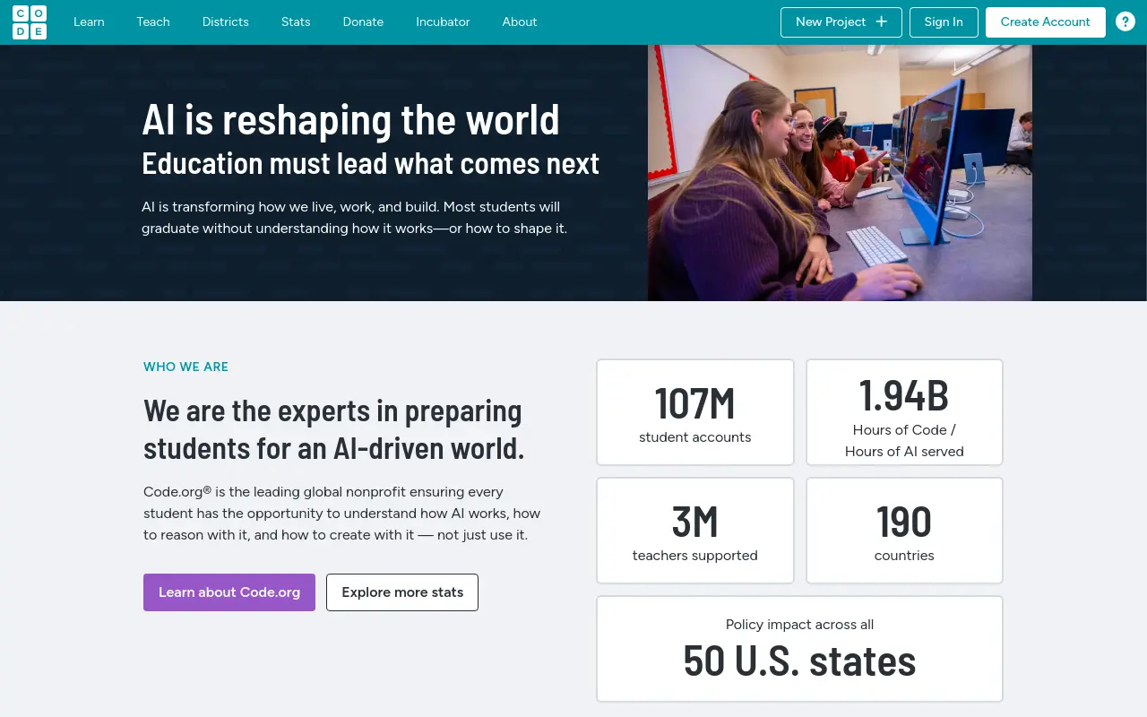Click the 190 countries card
Screen dimensions: 1147x717
[x=904, y=531]
